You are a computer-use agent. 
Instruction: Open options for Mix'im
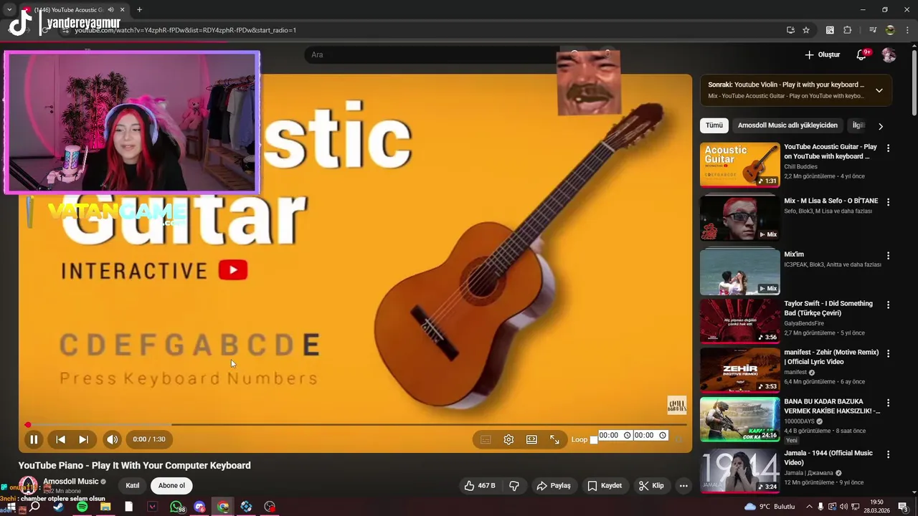tap(888, 255)
